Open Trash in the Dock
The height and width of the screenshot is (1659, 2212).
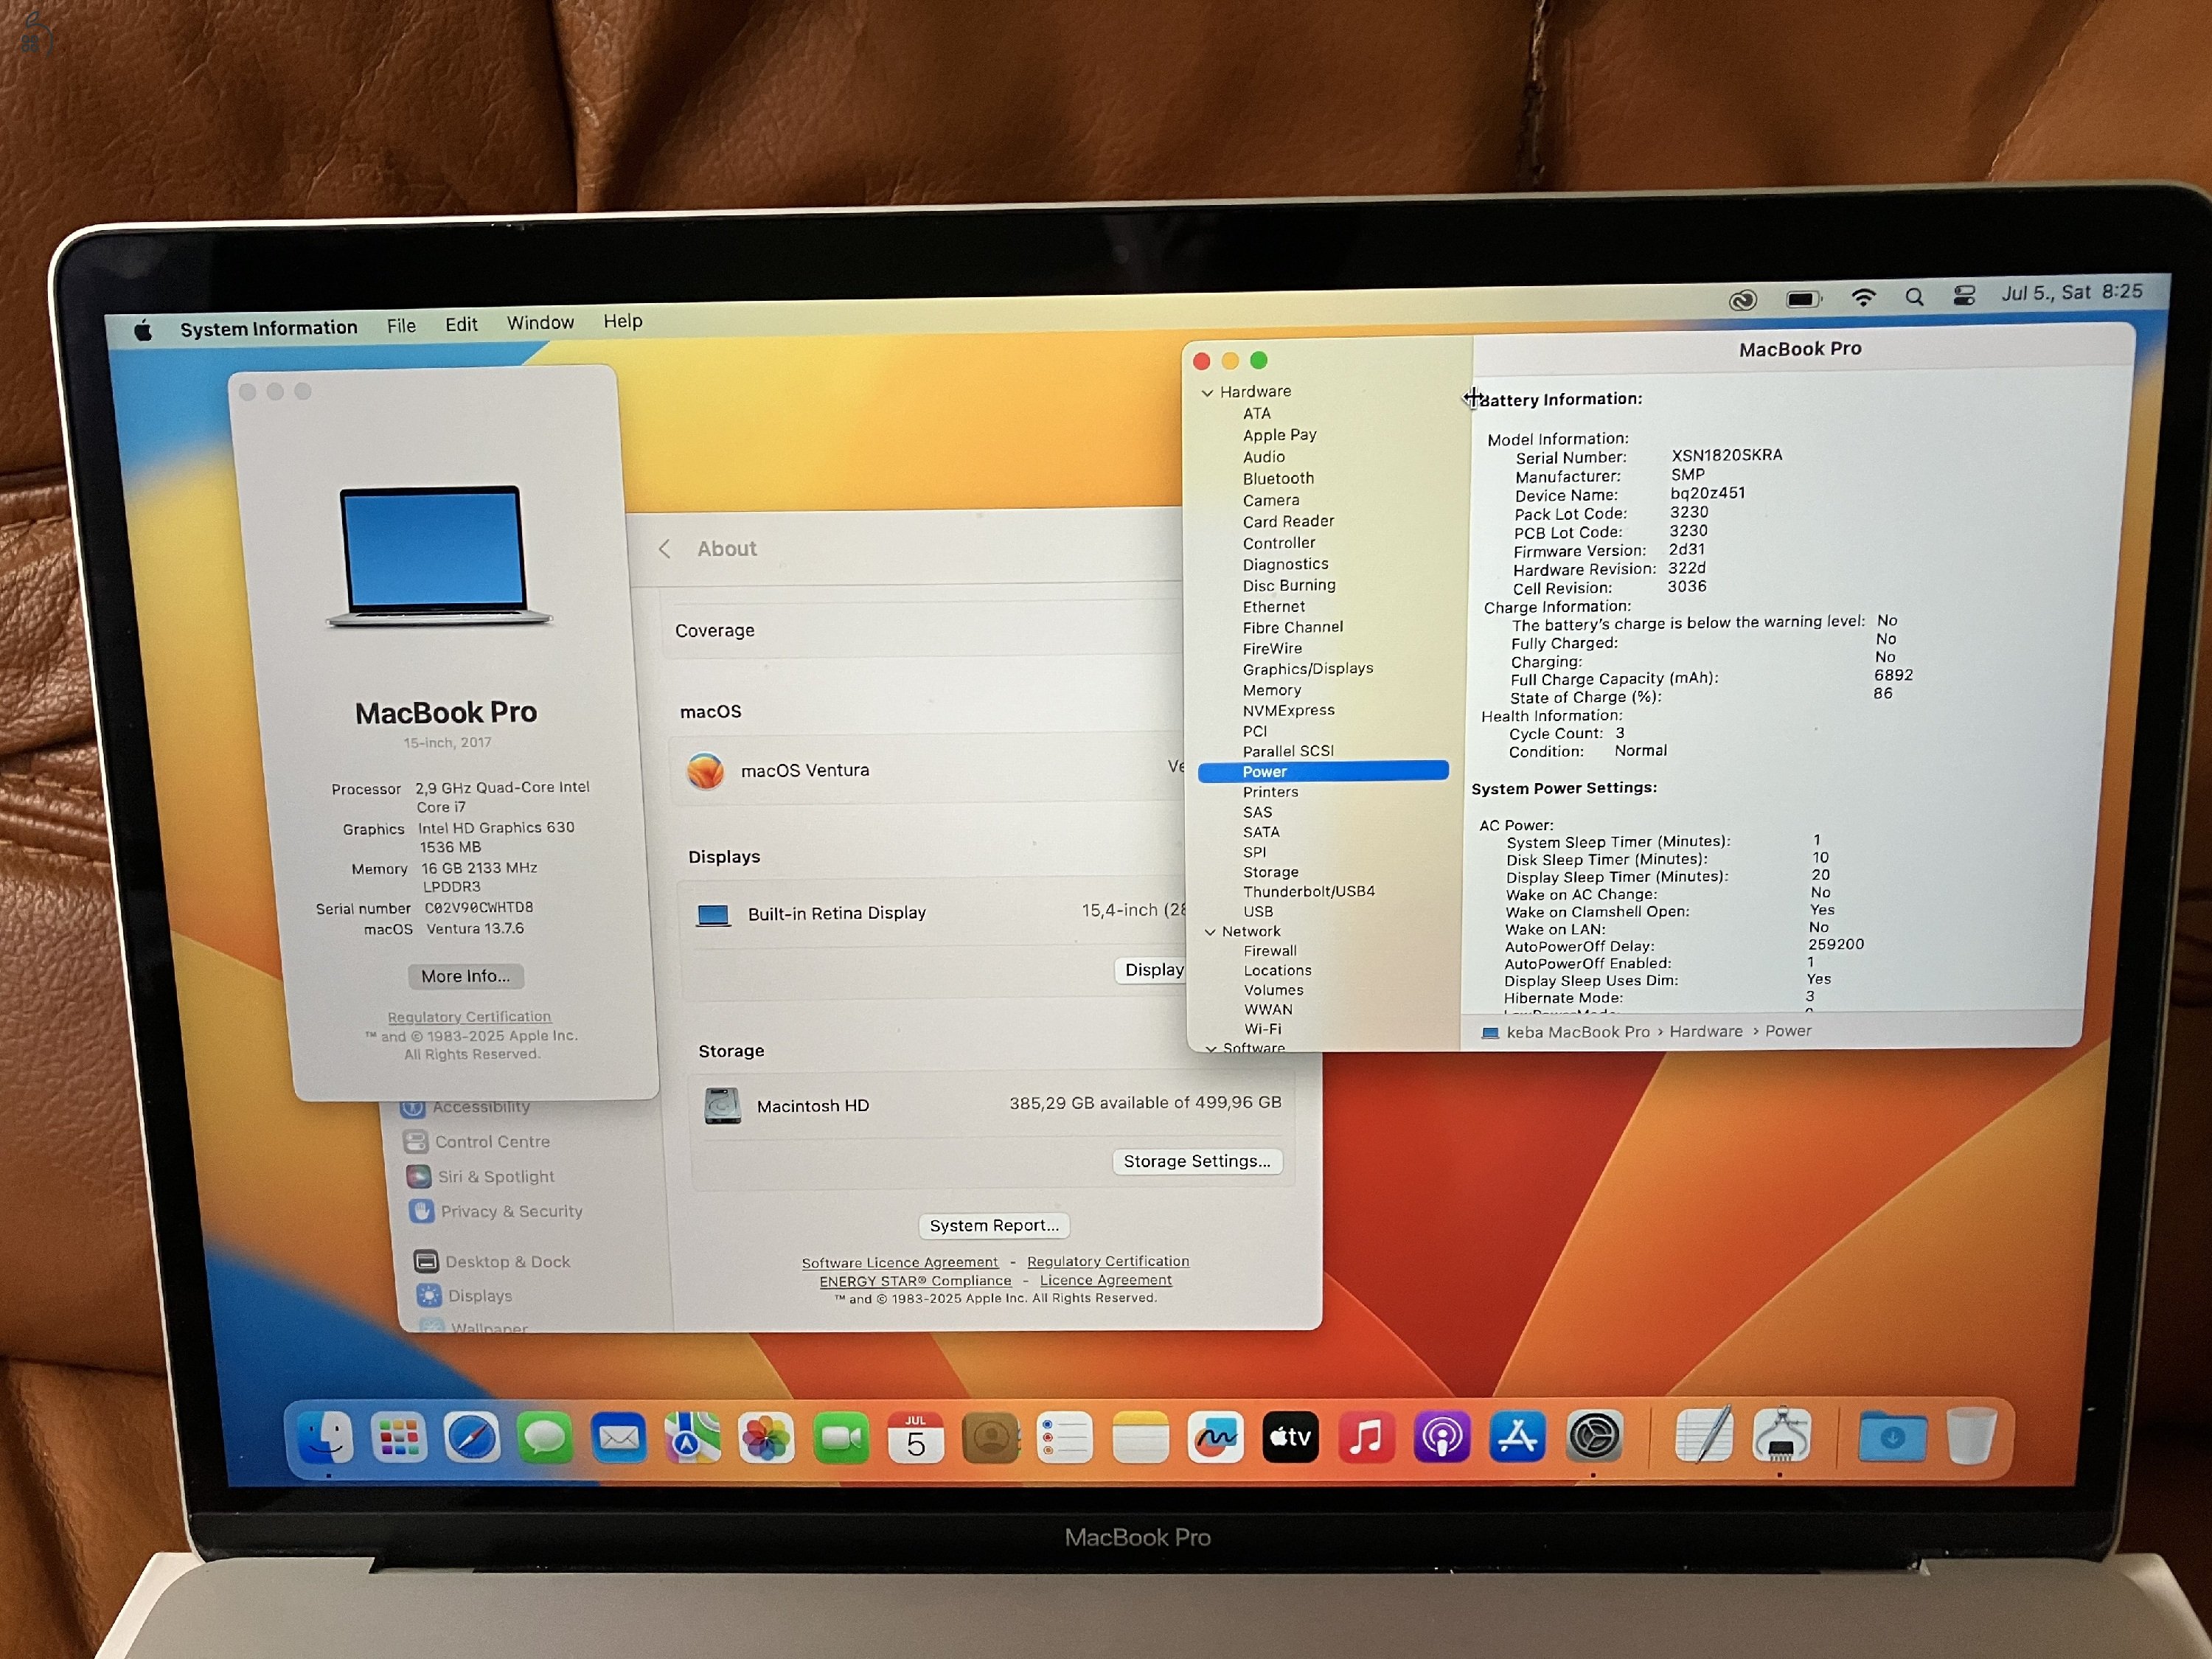[x=1972, y=1436]
